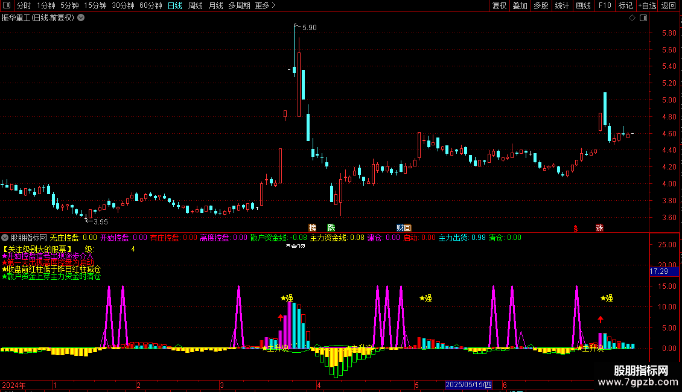Toggle the left sidebar panel icon

[7, 5]
